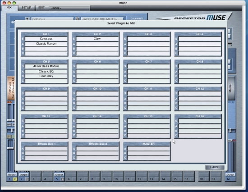Click the empty A slot of MASTER
Image resolution: width=248 pixels, height=192 pixels.
coord(148,149)
